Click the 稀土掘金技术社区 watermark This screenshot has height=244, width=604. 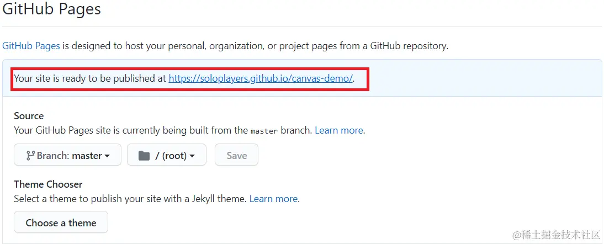click(557, 235)
